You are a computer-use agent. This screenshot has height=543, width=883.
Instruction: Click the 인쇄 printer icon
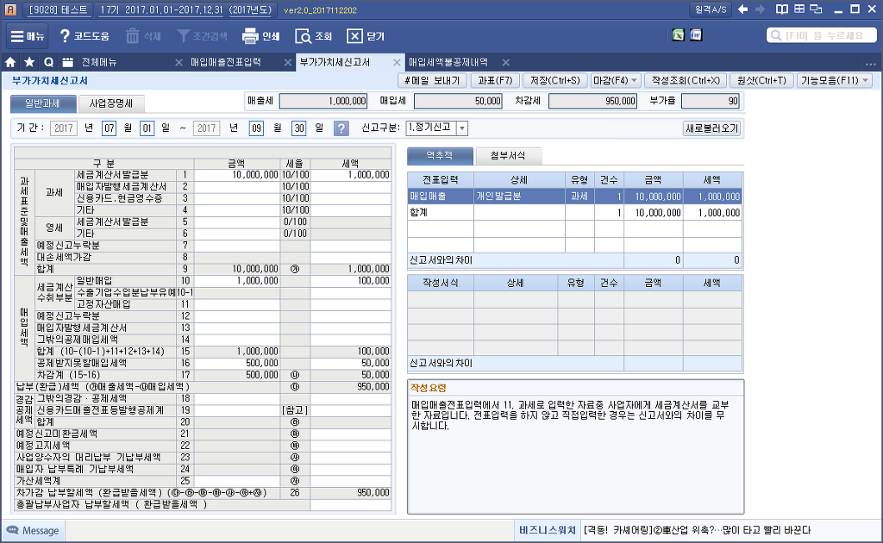click(250, 36)
